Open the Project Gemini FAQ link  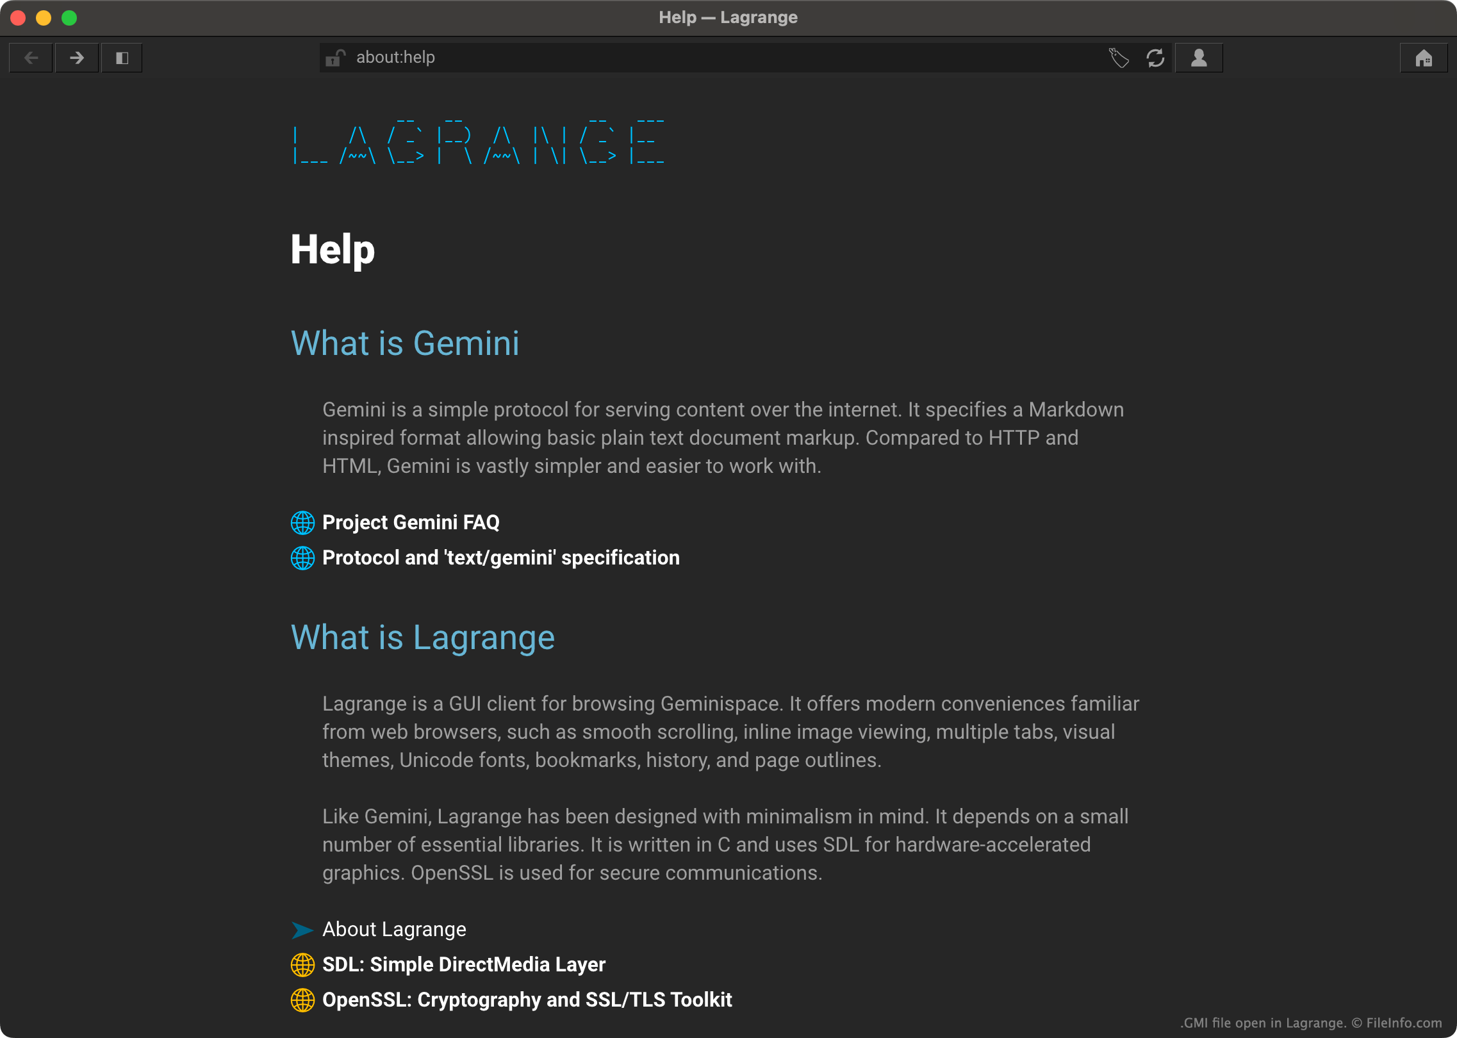tap(411, 522)
